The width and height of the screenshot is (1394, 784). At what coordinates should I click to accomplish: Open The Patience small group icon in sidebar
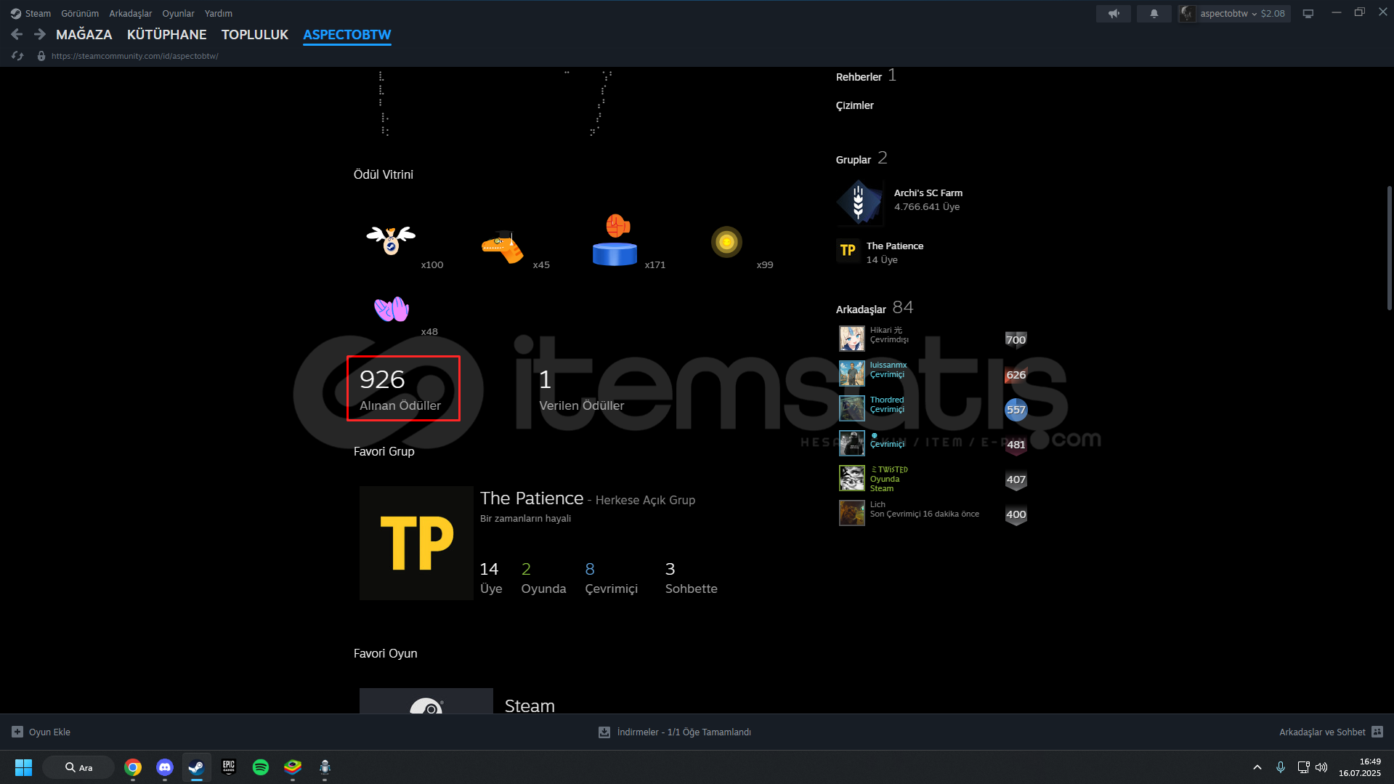(848, 251)
